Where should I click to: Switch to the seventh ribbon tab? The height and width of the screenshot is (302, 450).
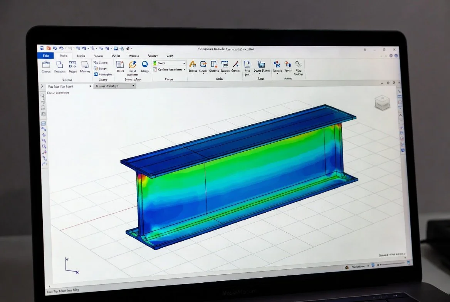[x=153, y=56]
